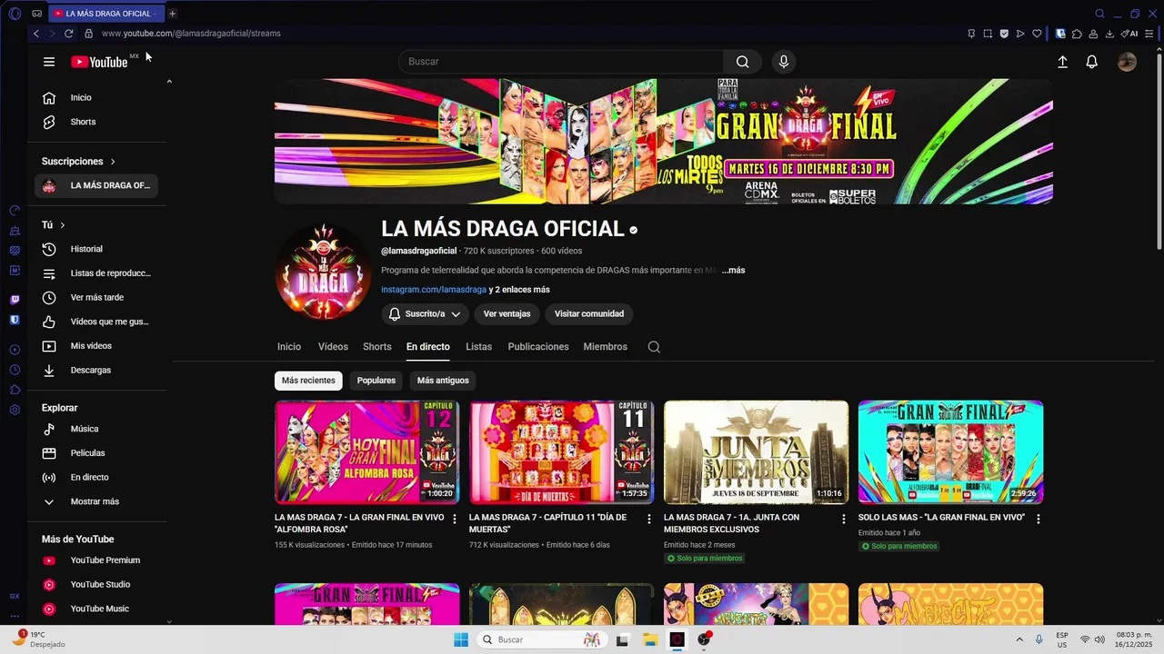Screen dimensions: 1164x654
Task: Show hidden system tray icons
Action: click(1019, 639)
